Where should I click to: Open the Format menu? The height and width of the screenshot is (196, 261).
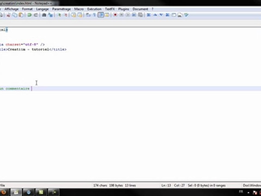point(27,9)
